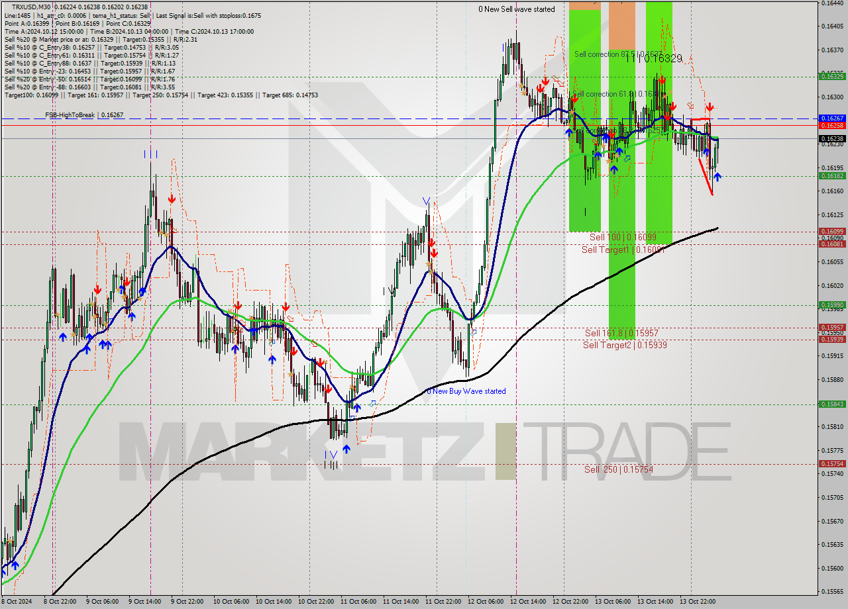Select the '0 New Sell wave started' label
848x609 pixels.
tap(517, 9)
